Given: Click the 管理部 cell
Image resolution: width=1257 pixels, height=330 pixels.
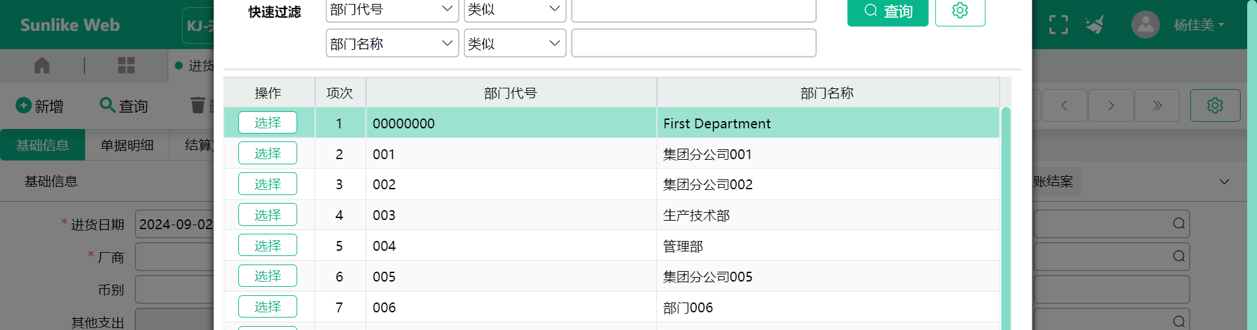Looking at the screenshot, I should [x=828, y=246].
